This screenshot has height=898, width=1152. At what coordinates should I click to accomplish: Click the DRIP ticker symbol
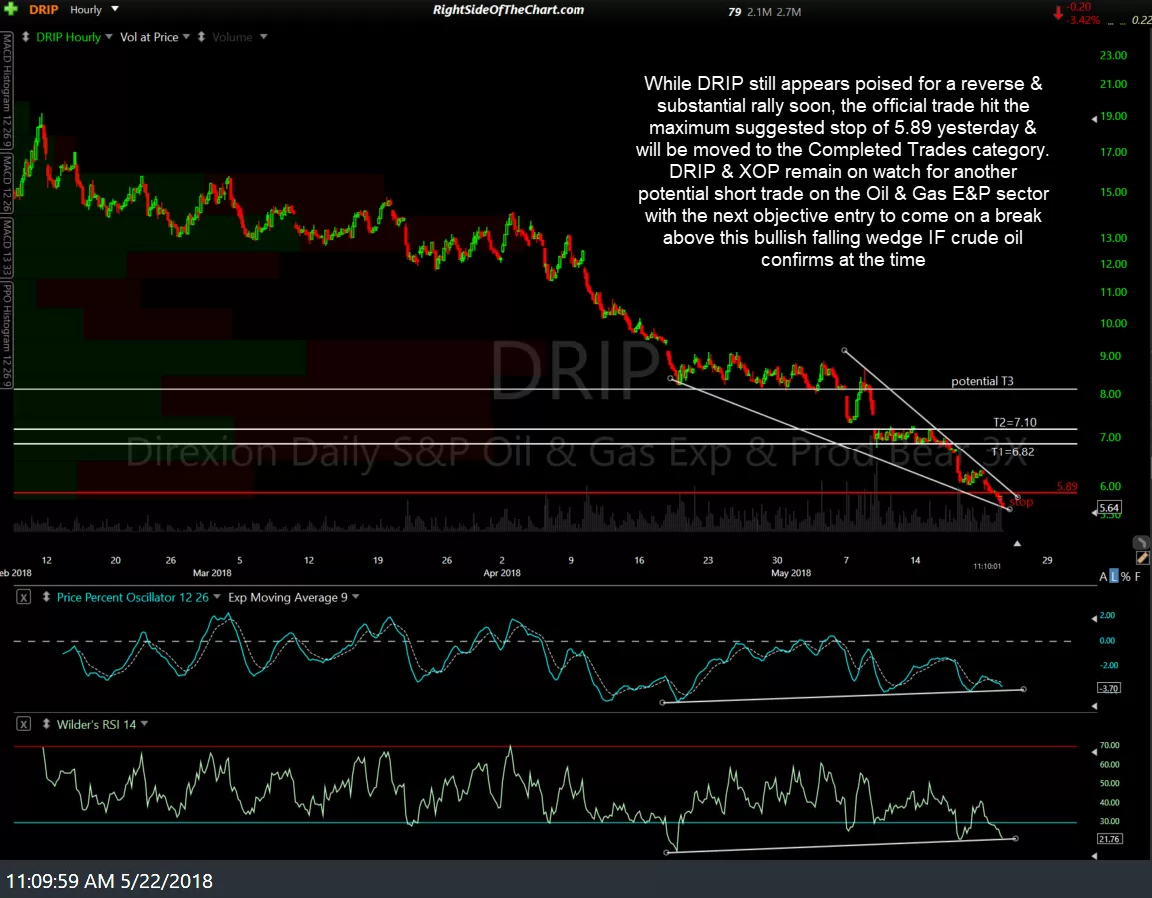43,10
